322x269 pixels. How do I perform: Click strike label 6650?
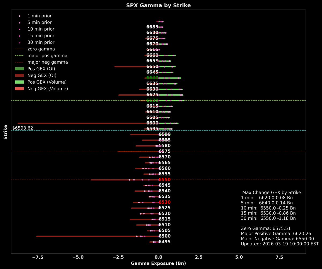[x=152, y=67]
